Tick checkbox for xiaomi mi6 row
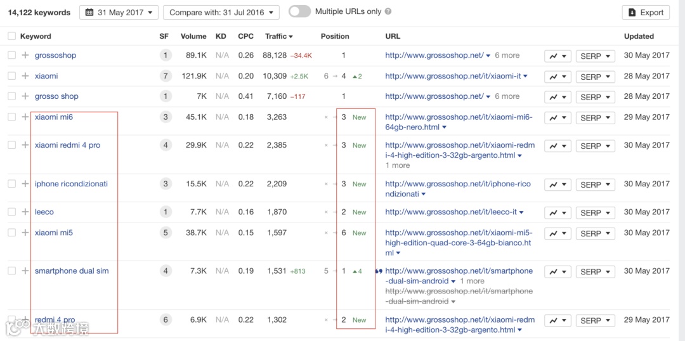Screen dimensions: 685x341 [12, 117]
